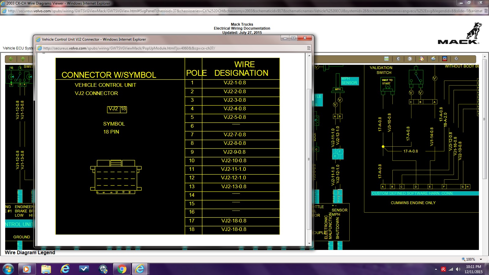The height and width of the screenshot is (275, 489).
Task: Click the popup window address bar URL
Action: click(129, 48)
